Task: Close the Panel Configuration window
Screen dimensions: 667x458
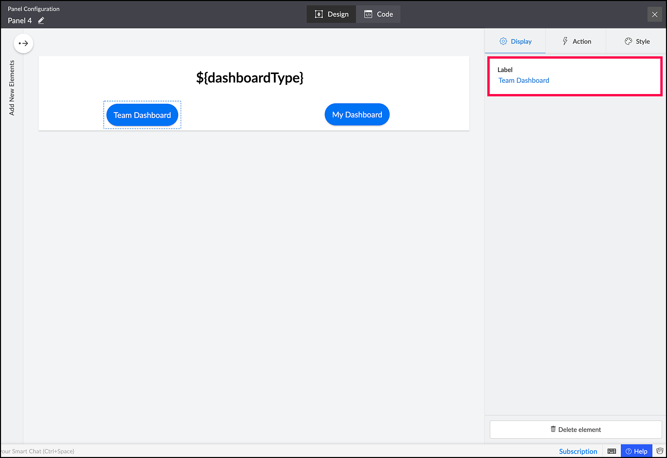Action: coord(655,14)
